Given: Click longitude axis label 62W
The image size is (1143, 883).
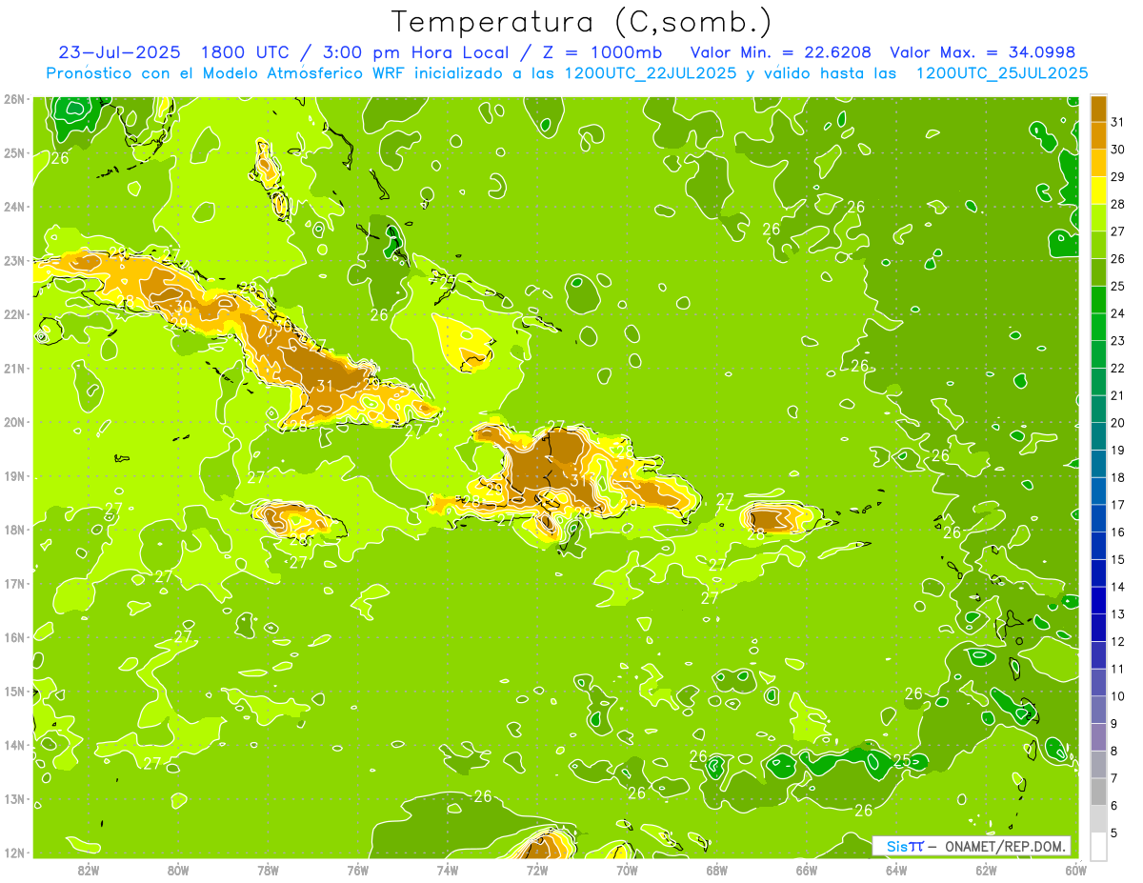Looking at the screenshot, I should point(986,870).
